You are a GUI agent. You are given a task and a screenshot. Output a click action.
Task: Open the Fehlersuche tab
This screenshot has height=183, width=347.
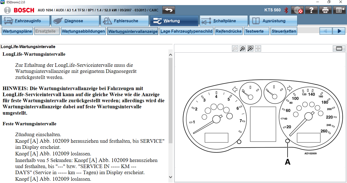pos(124,21)
